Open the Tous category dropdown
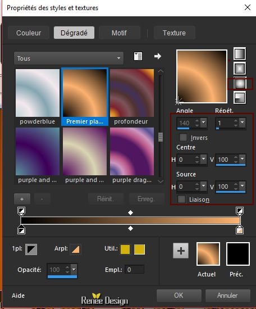This screenshot has width=256, height=309. point(68,58)
